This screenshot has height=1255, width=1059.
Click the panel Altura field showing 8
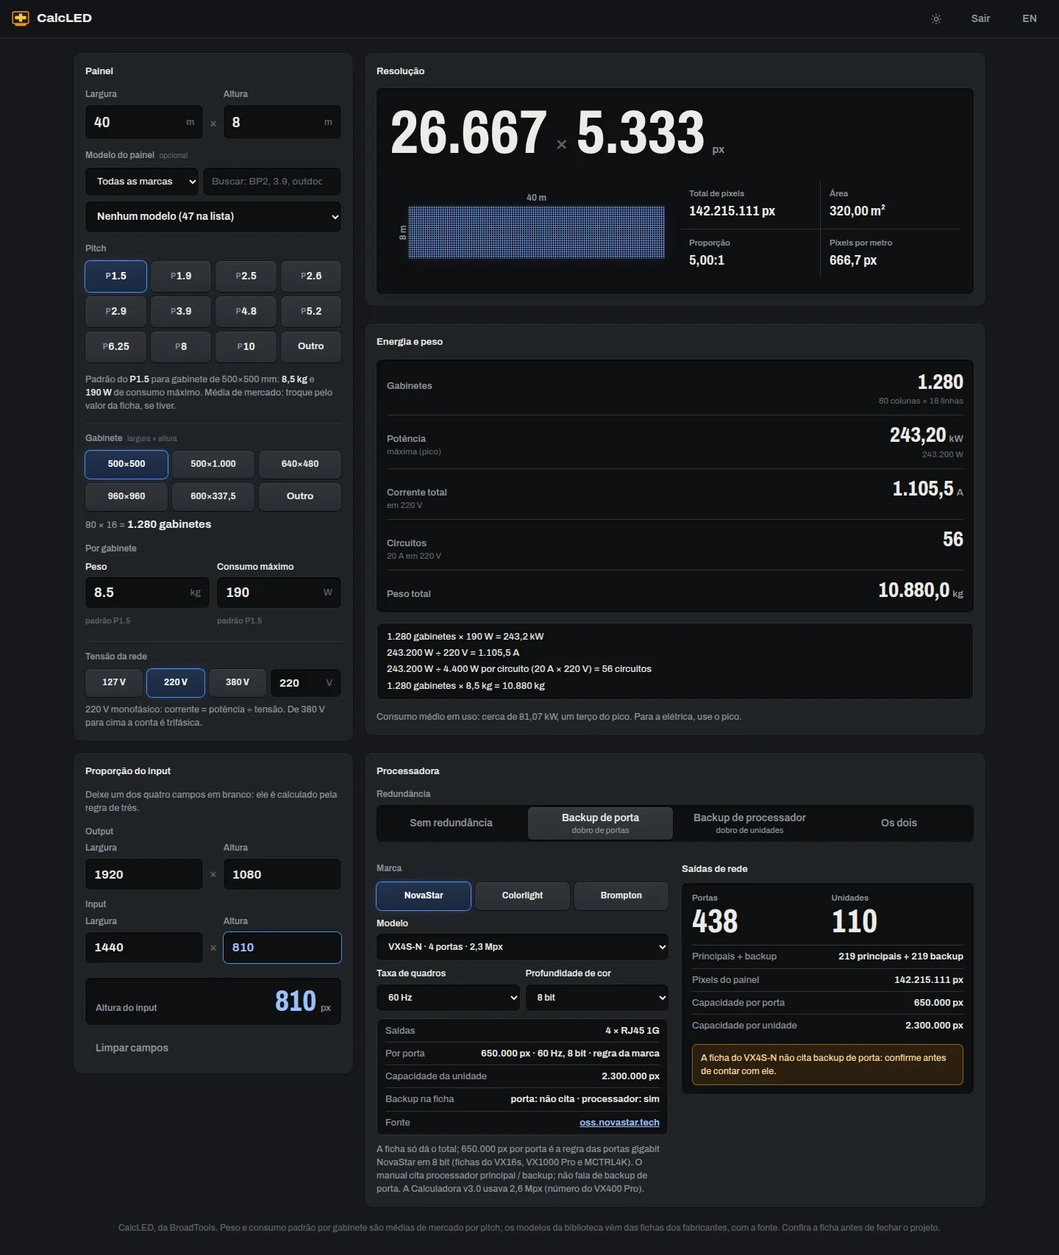tap(282, 122)
